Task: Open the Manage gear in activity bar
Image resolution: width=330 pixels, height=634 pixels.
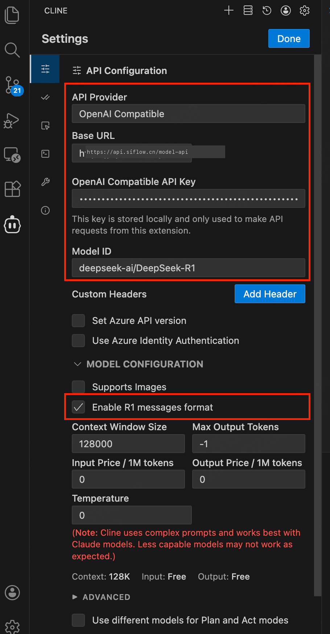Action: pyautogui.click(x=12, y=626)
